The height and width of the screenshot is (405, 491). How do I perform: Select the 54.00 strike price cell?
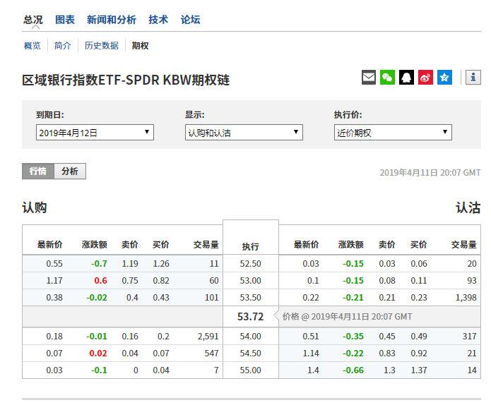251,336
